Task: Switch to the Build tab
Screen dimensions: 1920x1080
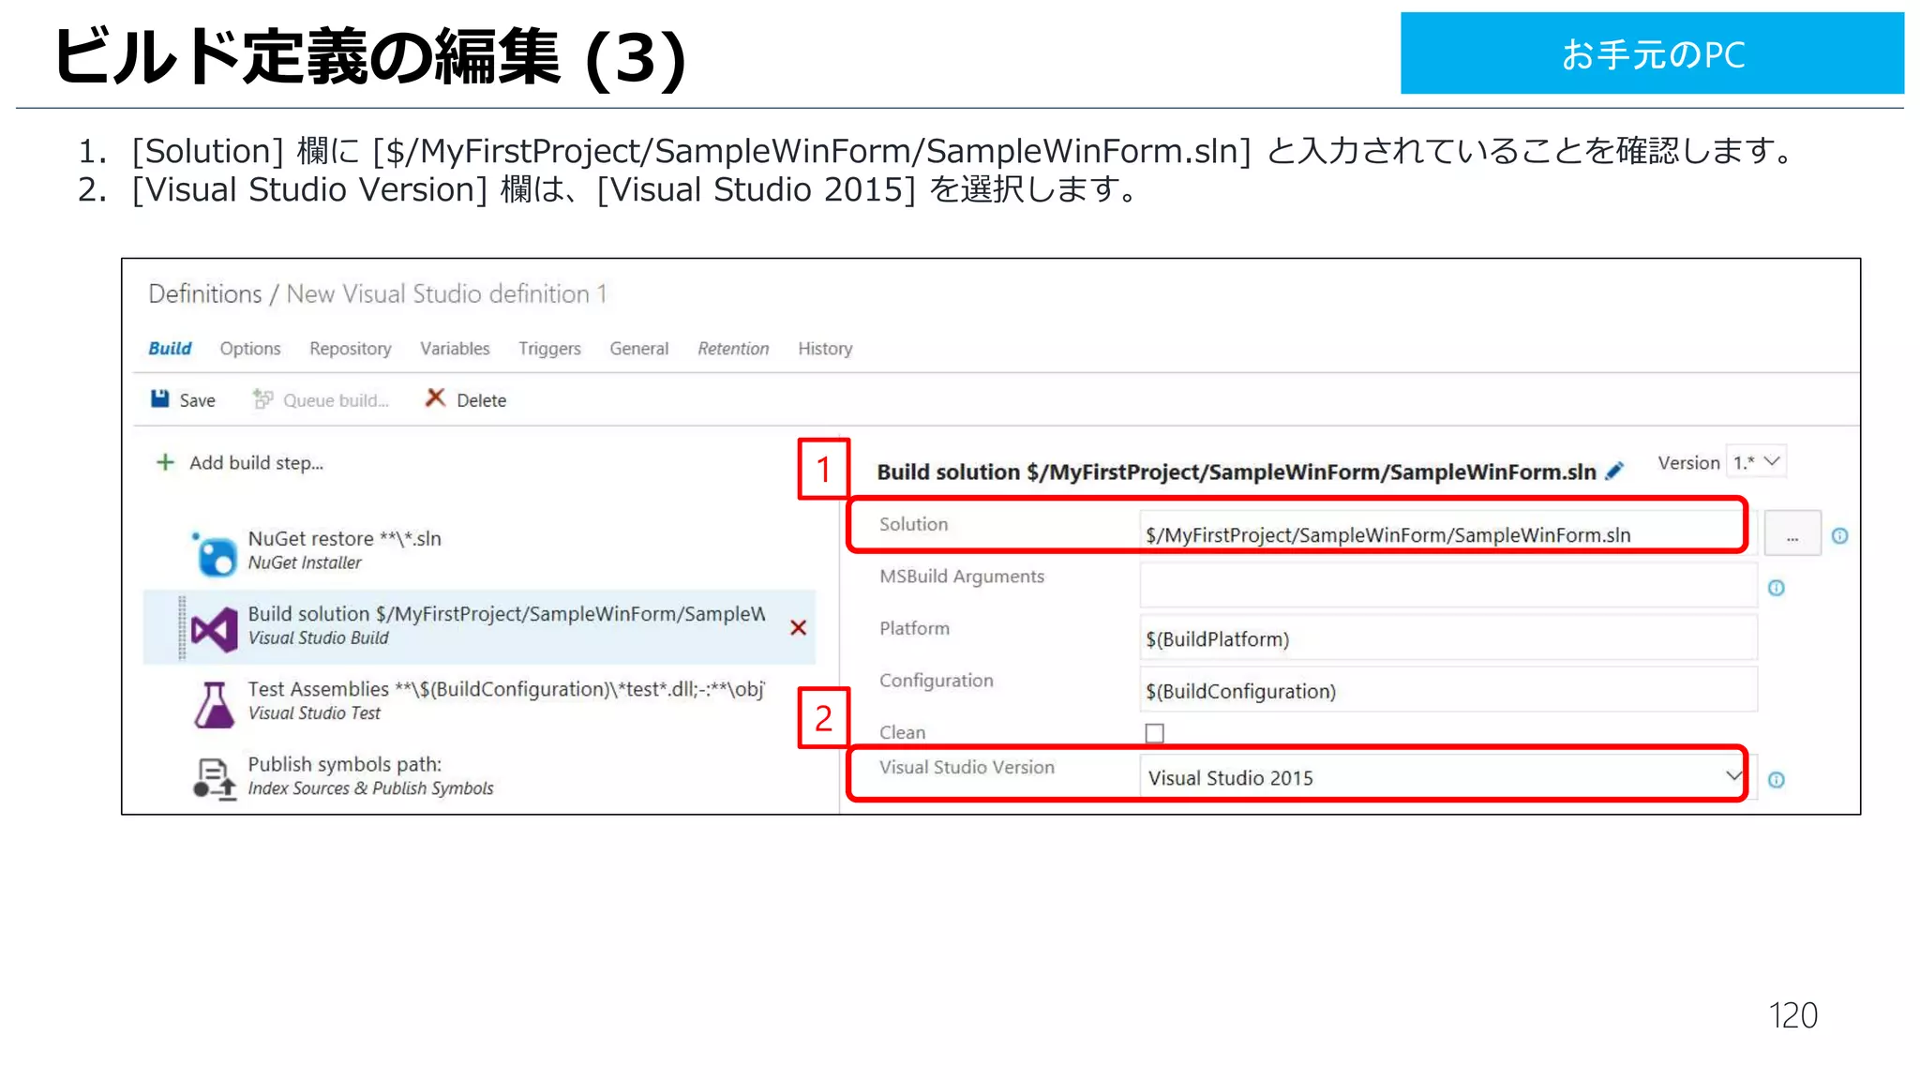Action: pyautogui.click(x=170, y=349)
